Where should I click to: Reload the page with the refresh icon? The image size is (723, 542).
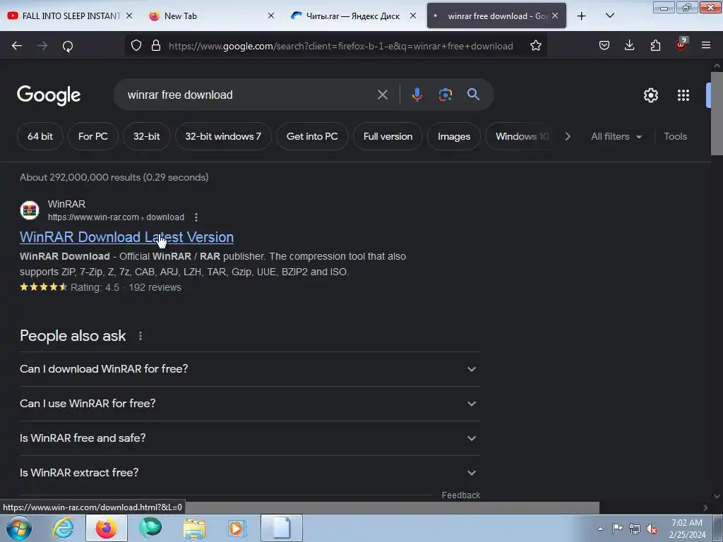click(x=68, y=46)
